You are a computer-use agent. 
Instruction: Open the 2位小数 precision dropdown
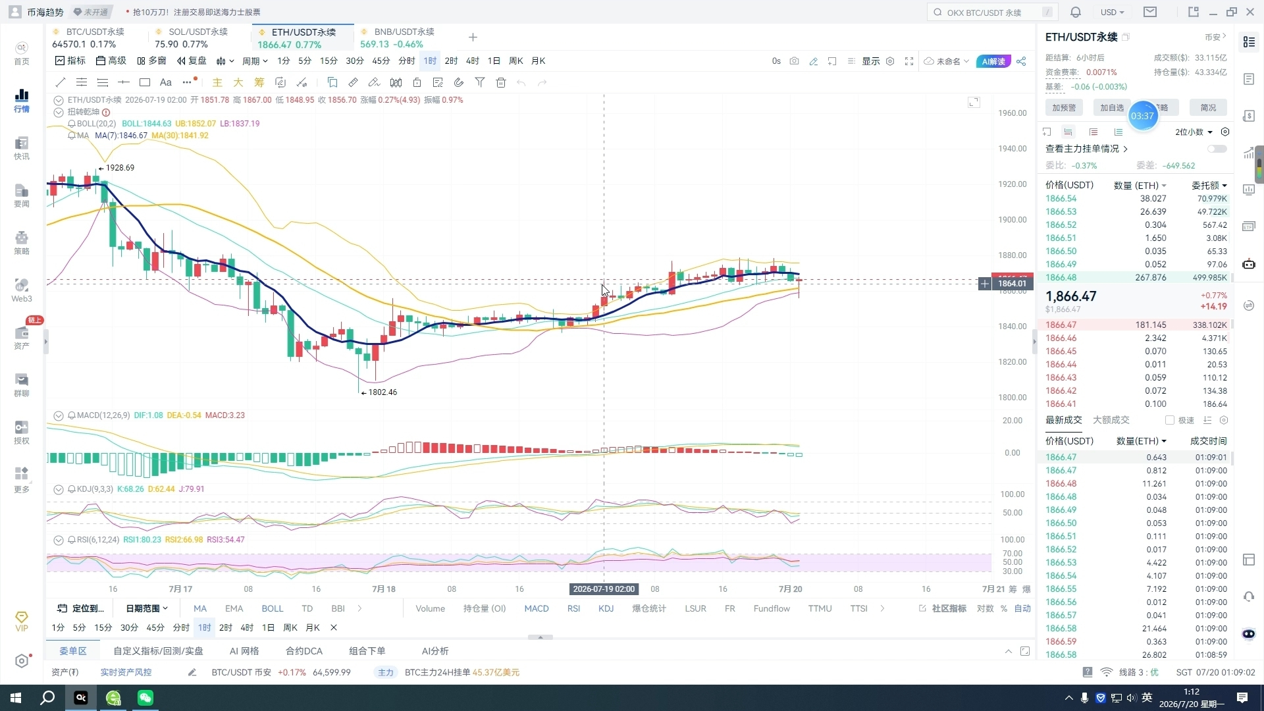tap(1194, 132)
